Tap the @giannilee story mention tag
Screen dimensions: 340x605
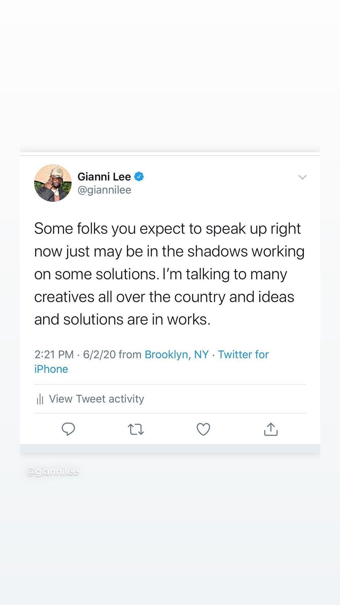[x=53, y=471]
